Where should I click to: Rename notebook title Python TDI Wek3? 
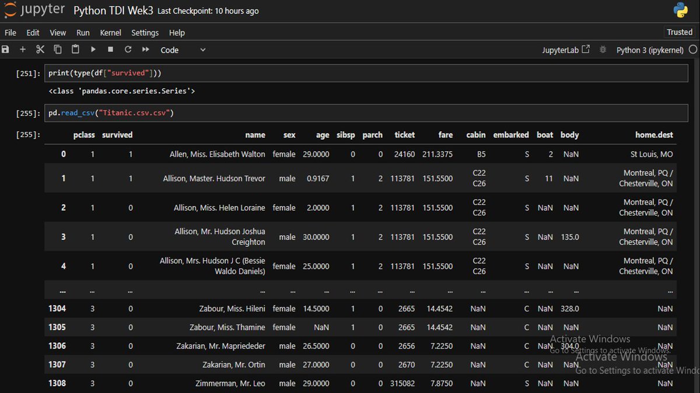[x=113, y=10]
